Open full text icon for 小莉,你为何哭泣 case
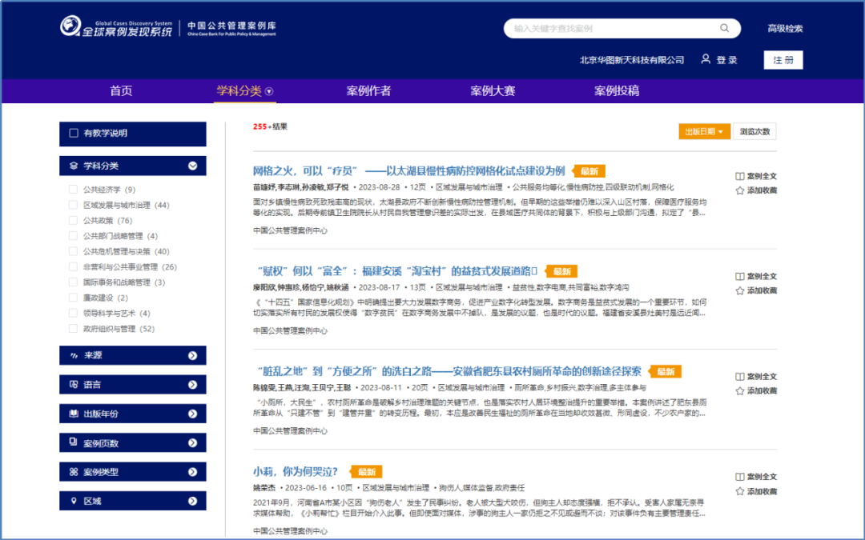Screen dimensions: 865x540 (x=740, y=477)
